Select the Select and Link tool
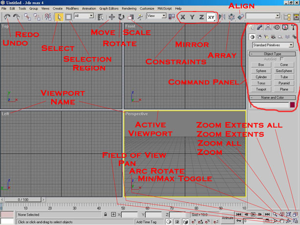Viewport: 300px width, 225px height. coord(27,17)
